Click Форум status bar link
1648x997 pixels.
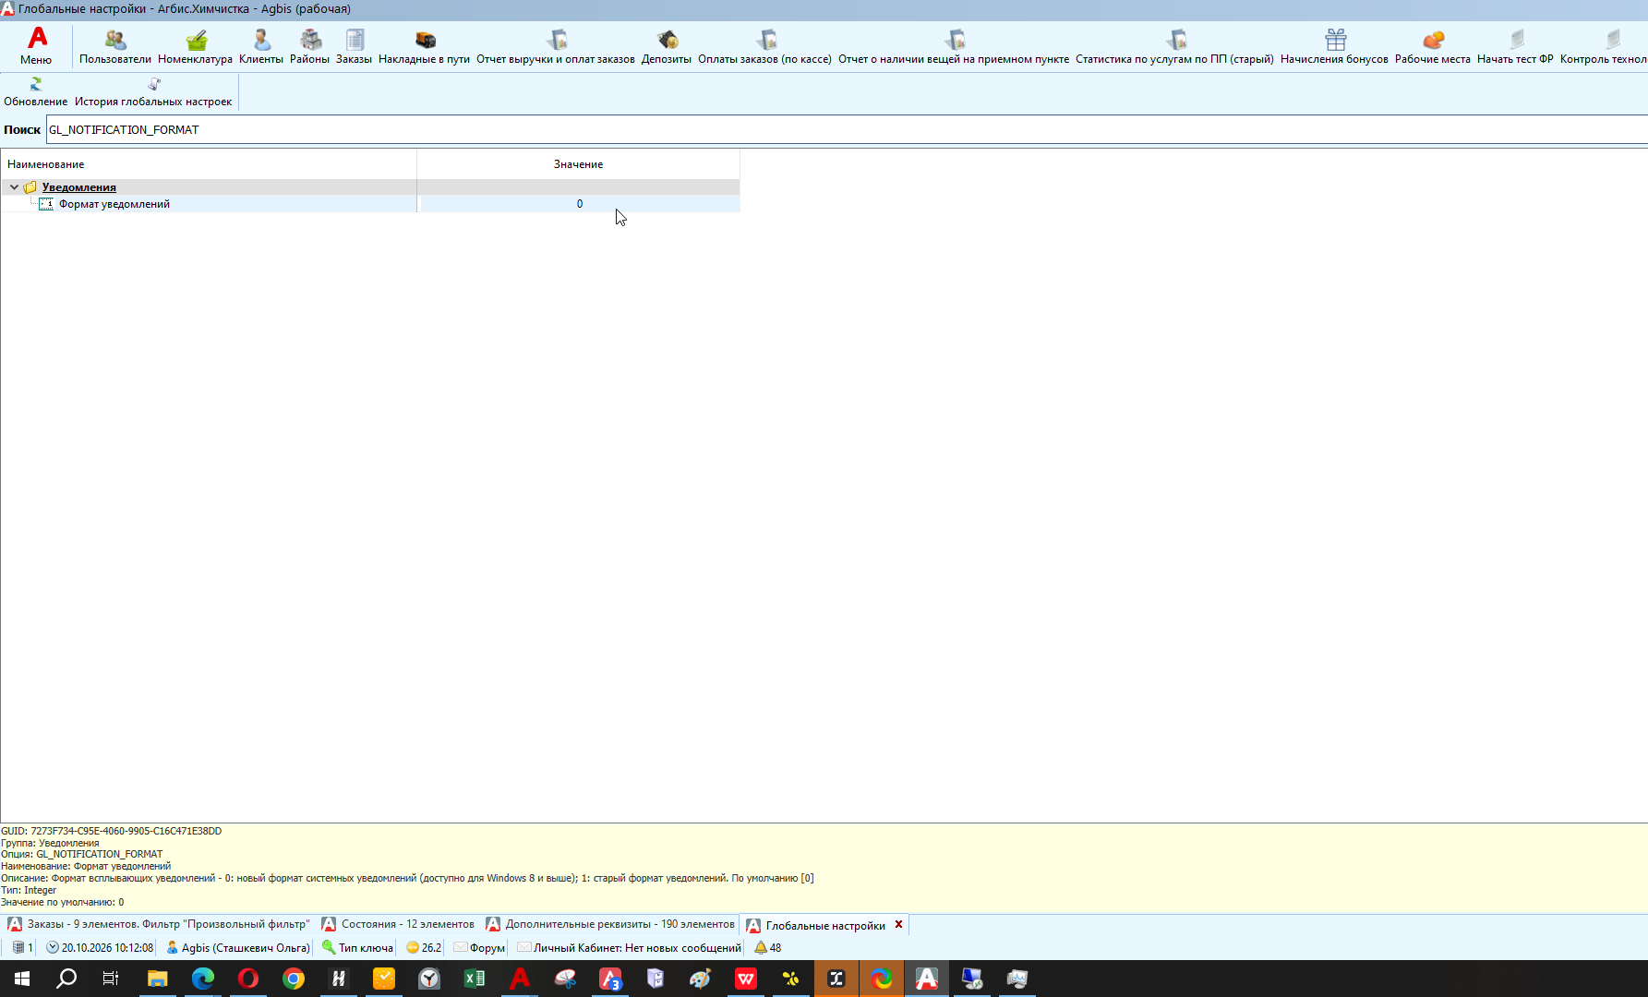point(479,947)
